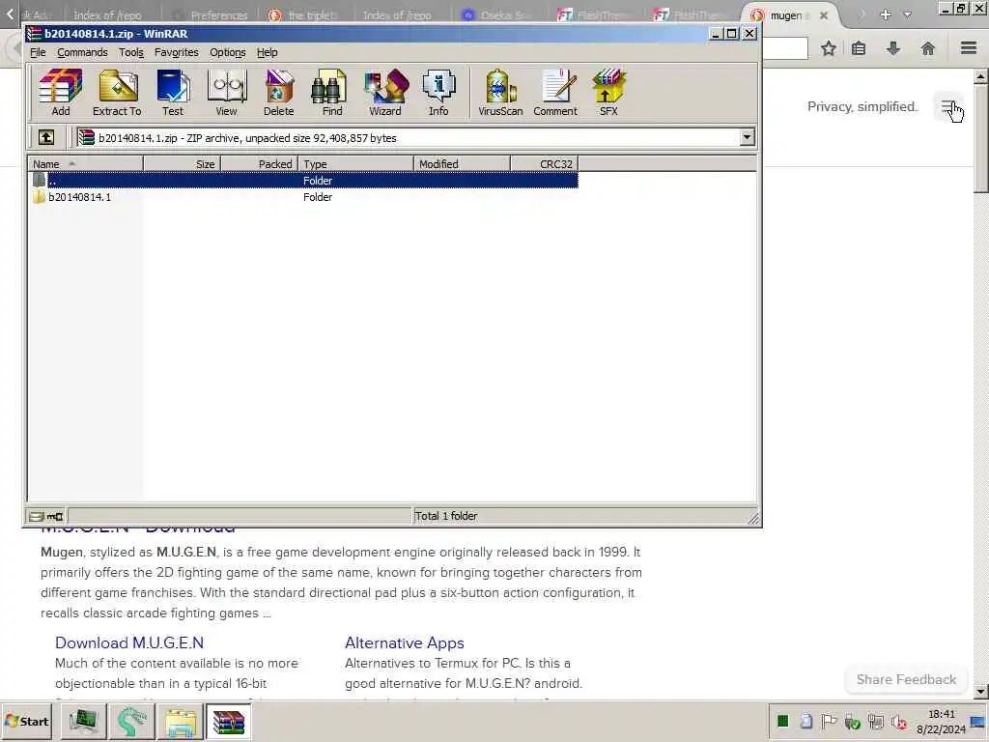Click the green dragon taskbar icon
Image resolution: width=989 pixels, height=742 pixels.
coord(131,722)
